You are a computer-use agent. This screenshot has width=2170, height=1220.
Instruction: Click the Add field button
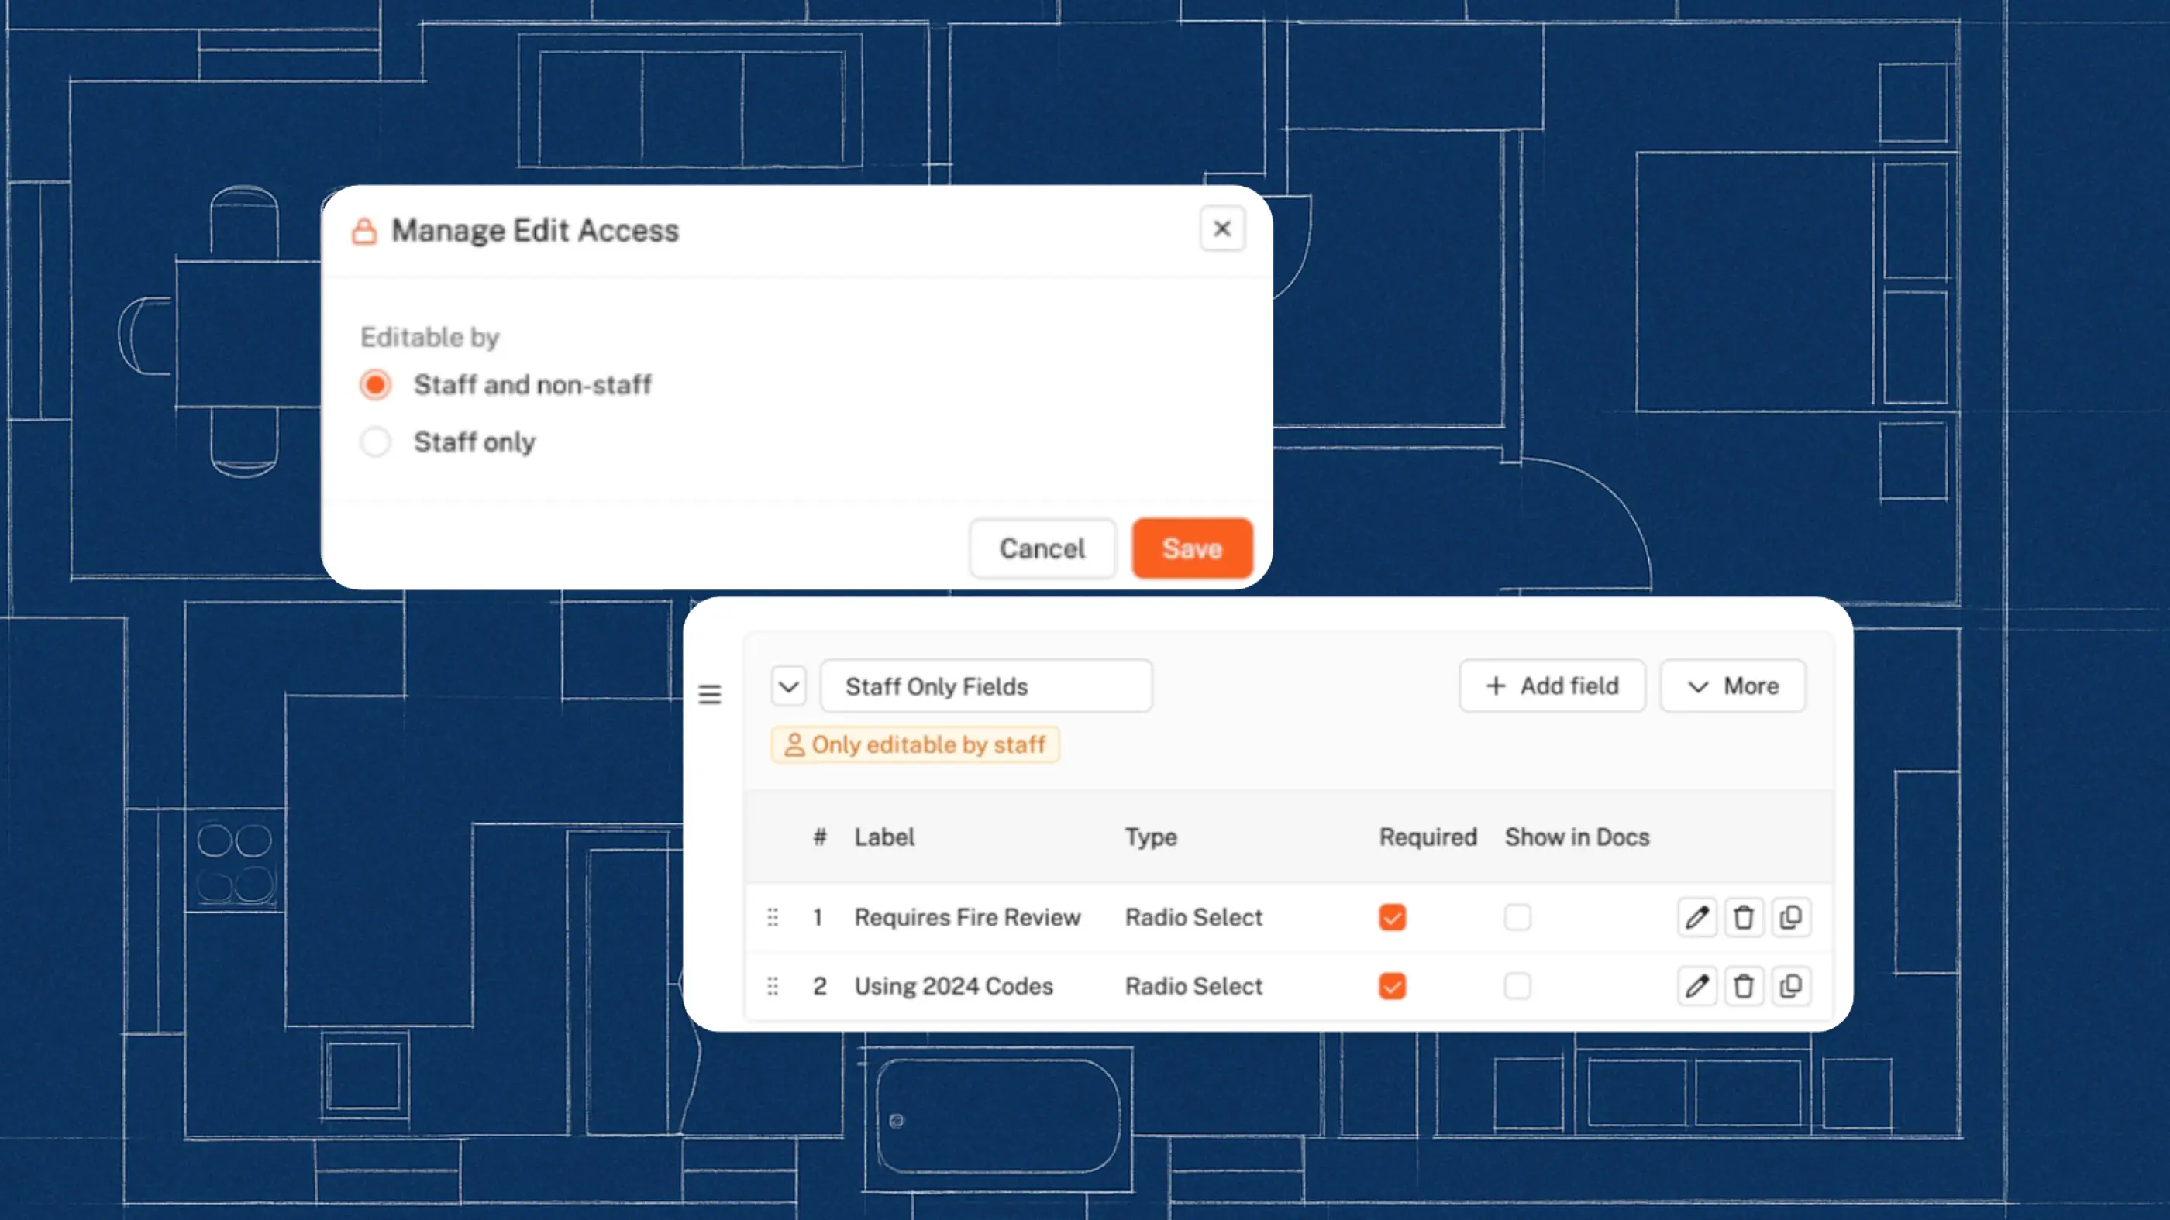[1552, 686]
